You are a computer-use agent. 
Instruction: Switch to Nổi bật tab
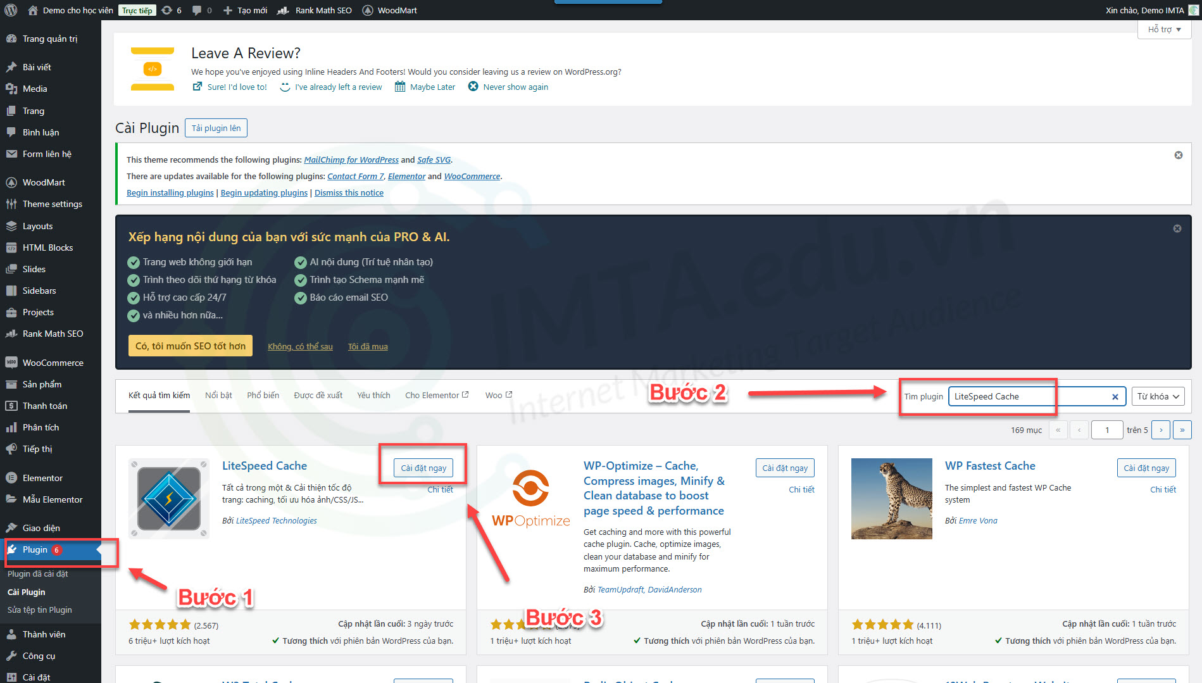[218, 395]
